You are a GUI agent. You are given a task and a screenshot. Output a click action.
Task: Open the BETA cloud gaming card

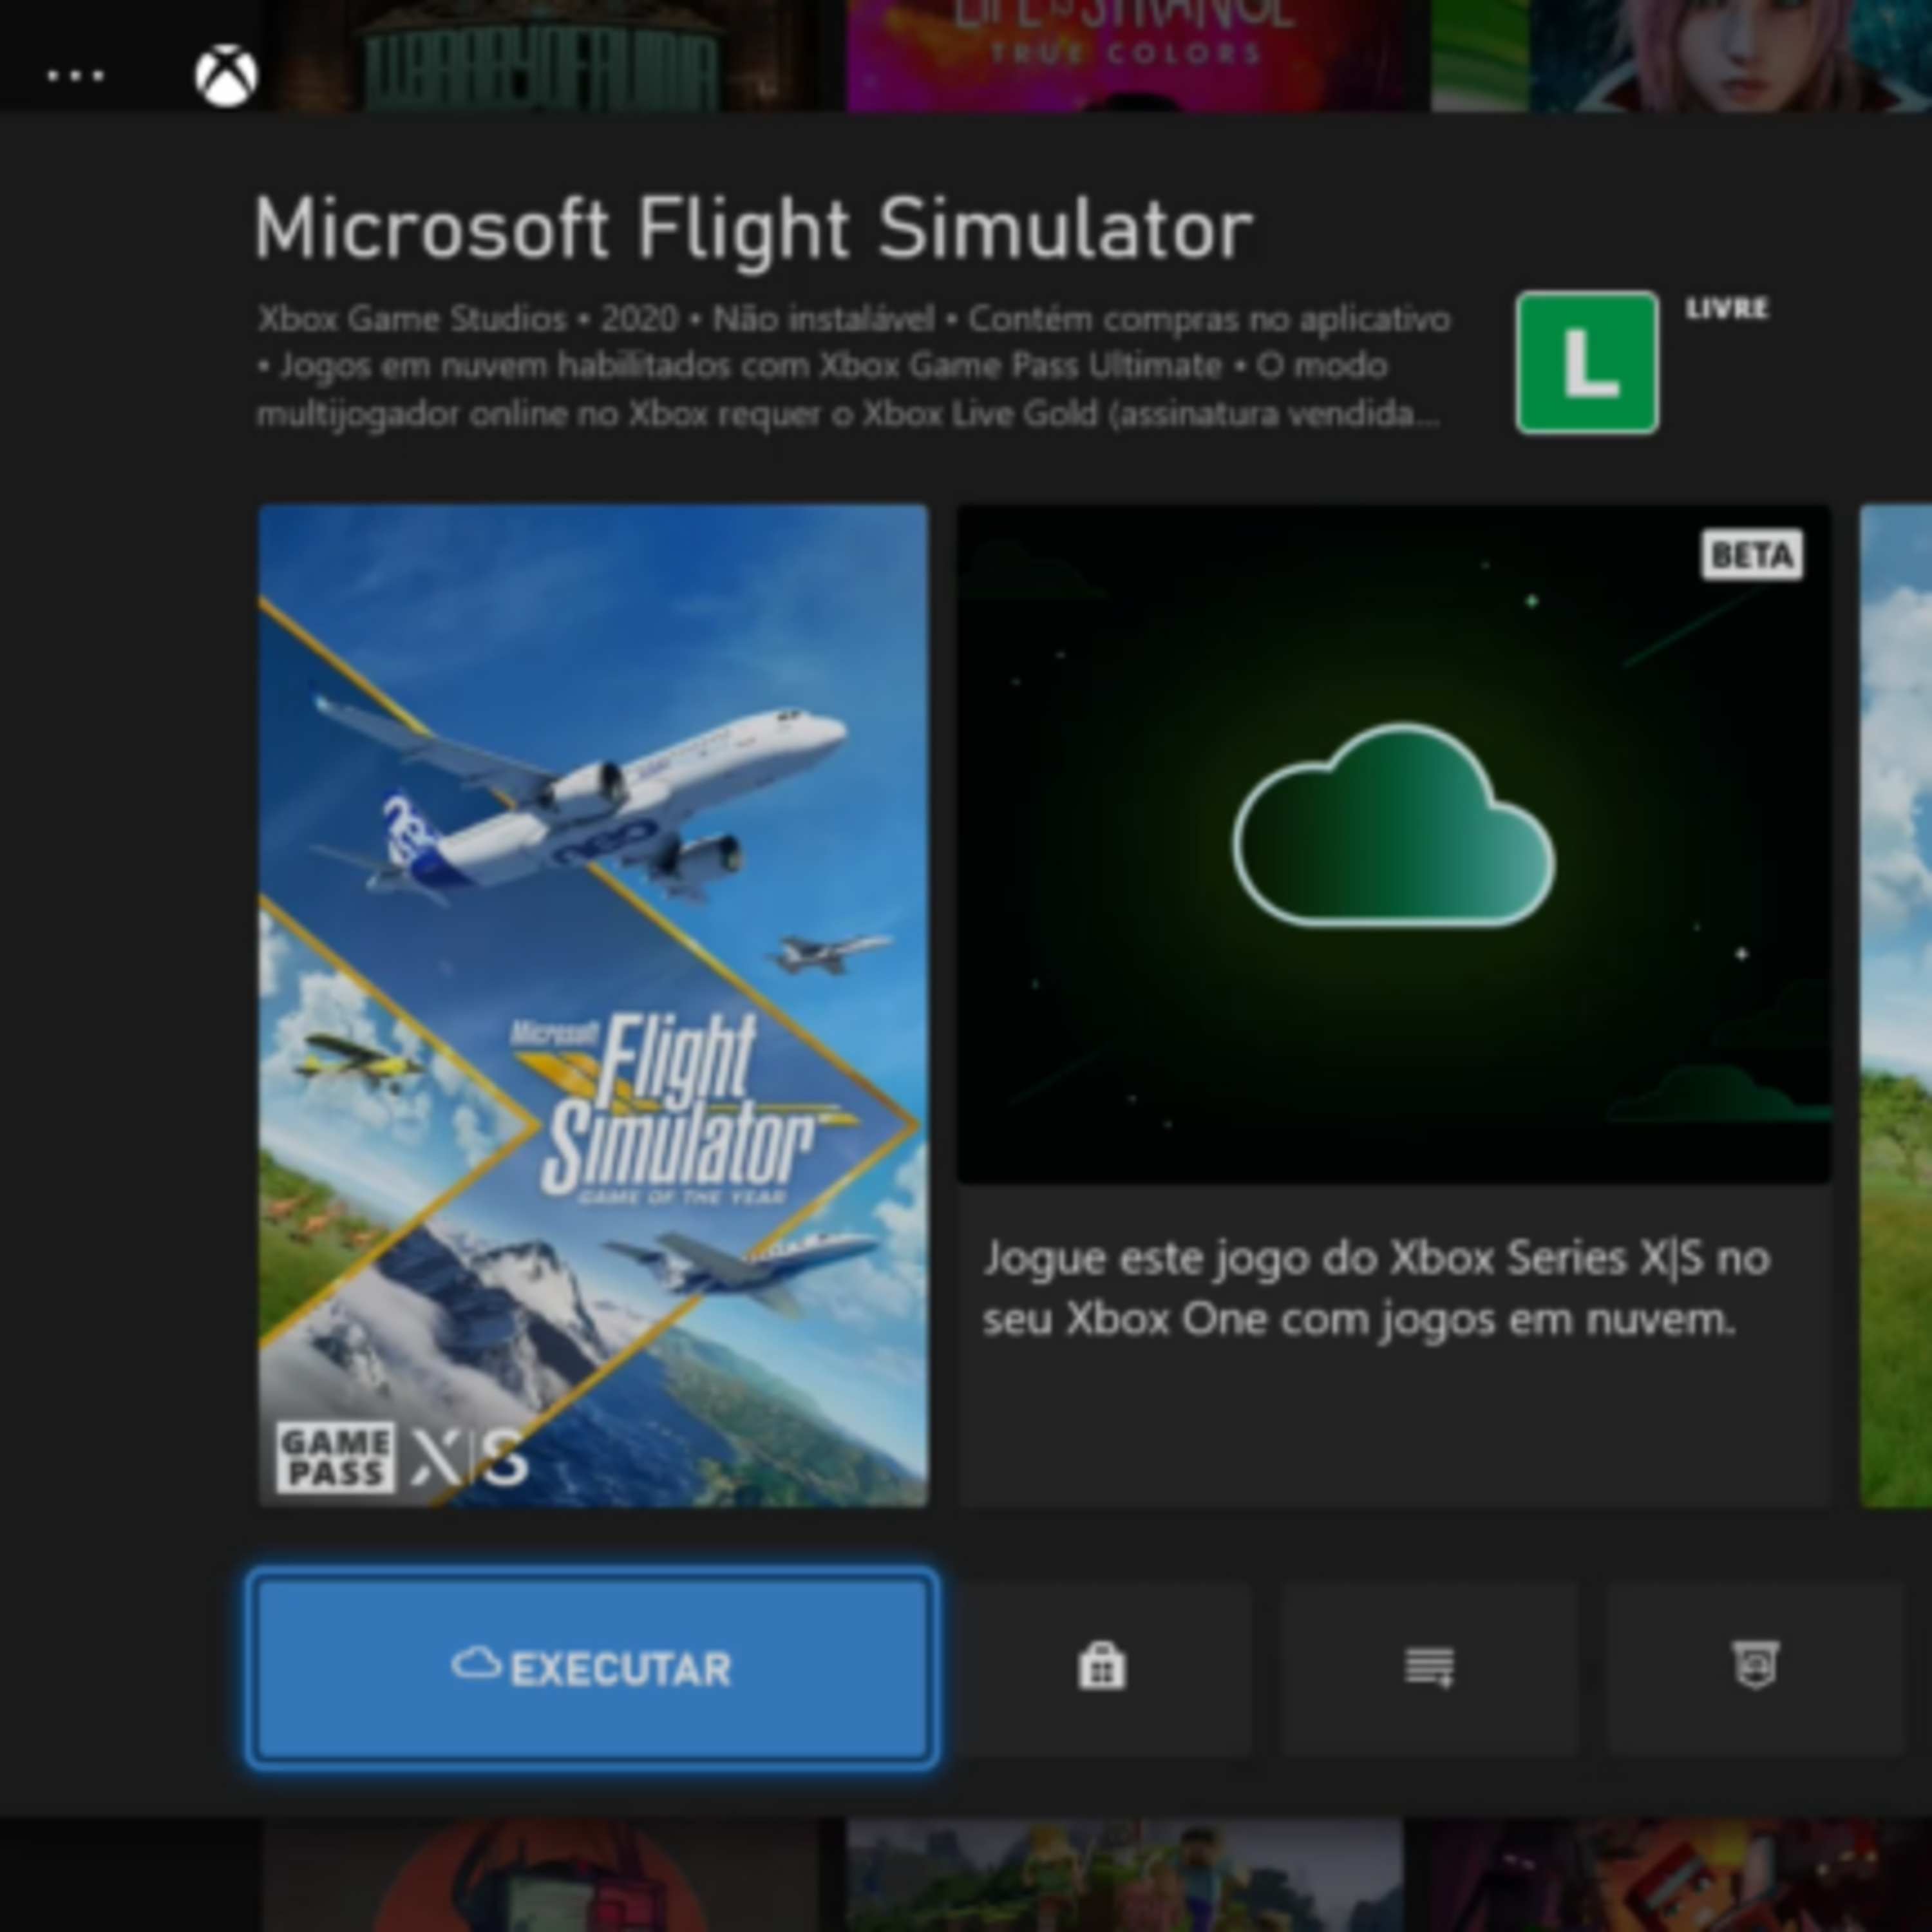point(1393,1005)
